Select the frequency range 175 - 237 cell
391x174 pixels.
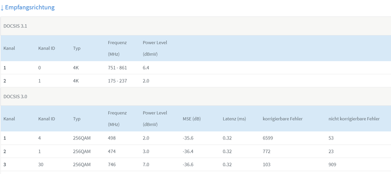pyautogui.click(x=117, y=81)
